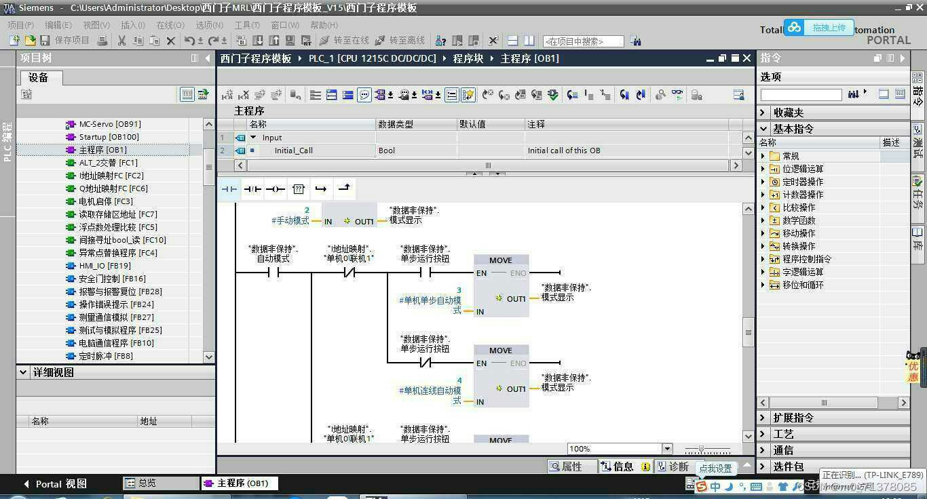
Task: Toggle network comments speech-bubble icon
Action: [x=364, y=95]
